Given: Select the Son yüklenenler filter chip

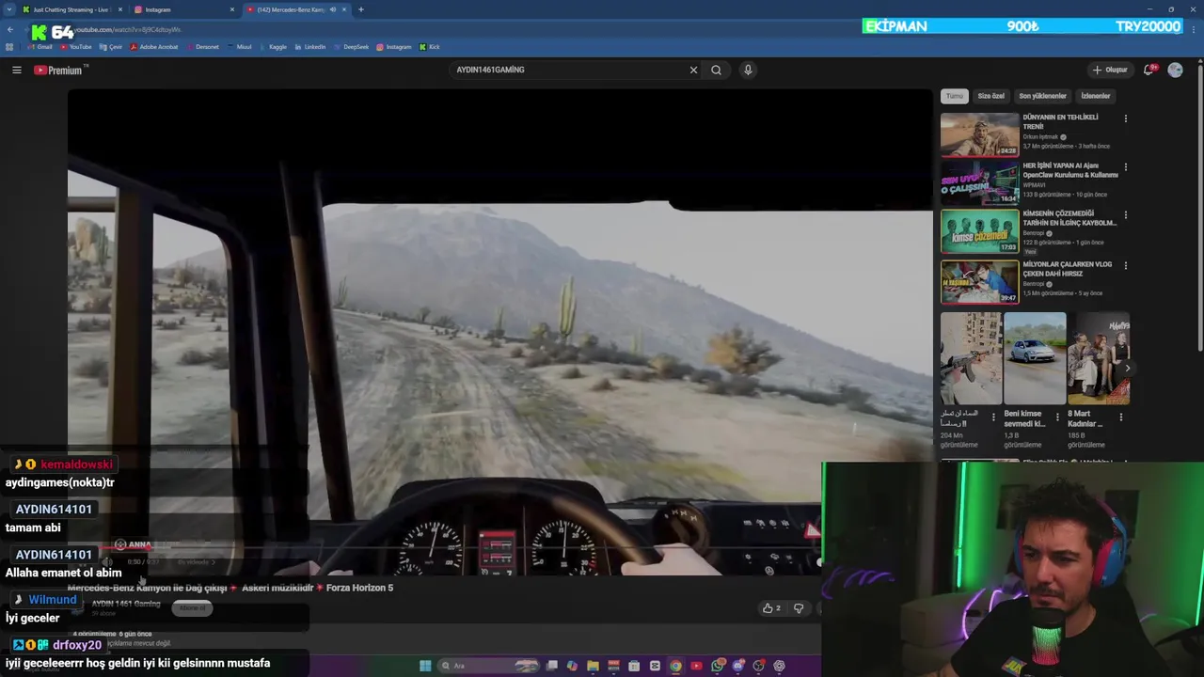Looking at the screenshot, I should pos(1042,96).
